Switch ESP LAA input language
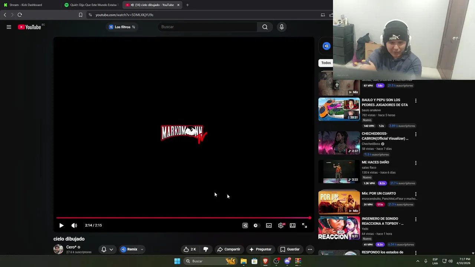 435,261
